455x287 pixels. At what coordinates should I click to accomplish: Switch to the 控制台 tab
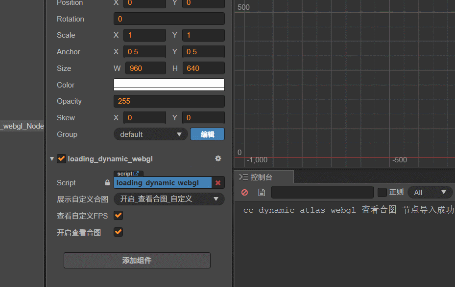(264, 177)
